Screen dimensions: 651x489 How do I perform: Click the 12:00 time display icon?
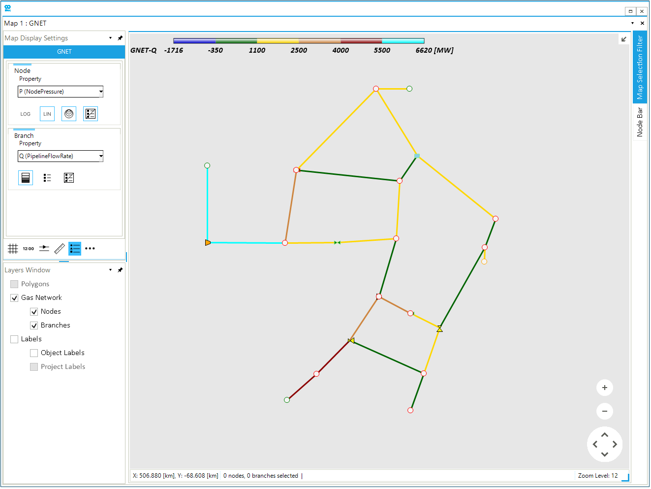[29, 249]
